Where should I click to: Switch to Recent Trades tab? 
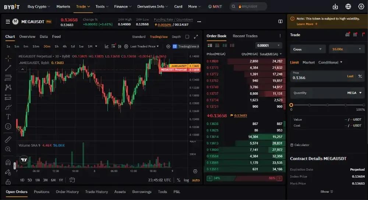pyautogui.click(x=245, y=36)
